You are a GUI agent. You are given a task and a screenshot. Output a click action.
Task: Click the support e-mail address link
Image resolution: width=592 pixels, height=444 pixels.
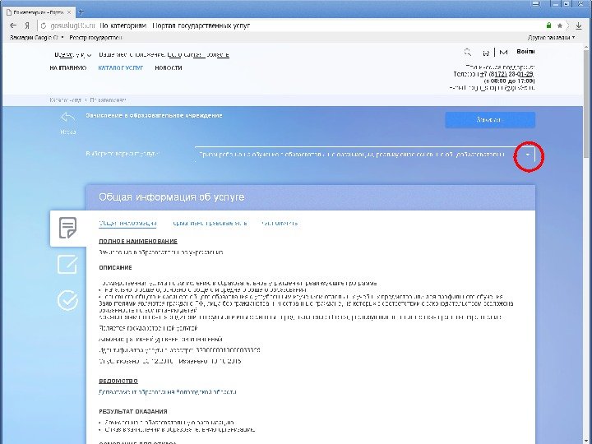[x=502, y=88]
